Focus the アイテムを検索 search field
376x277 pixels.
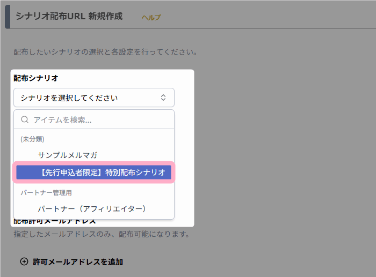99,120
